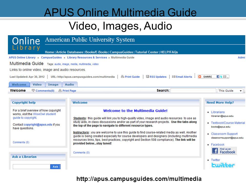
Task: Click the RSS Updates feed icon
Action: click(x=148, y=77)
